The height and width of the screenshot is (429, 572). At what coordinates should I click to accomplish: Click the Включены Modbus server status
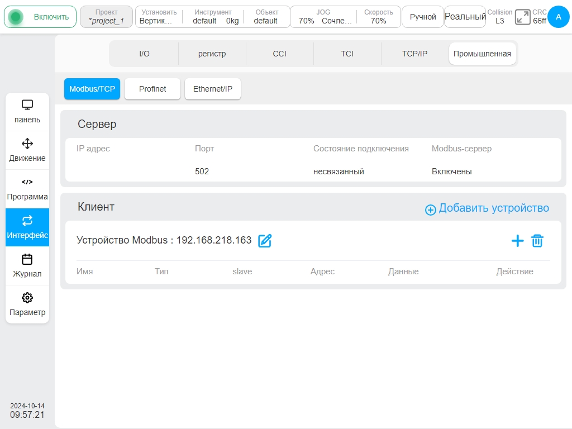tap(451, 171)
